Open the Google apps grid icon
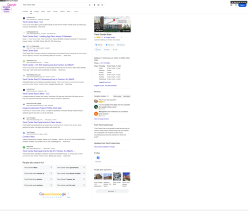 [235, 5]
